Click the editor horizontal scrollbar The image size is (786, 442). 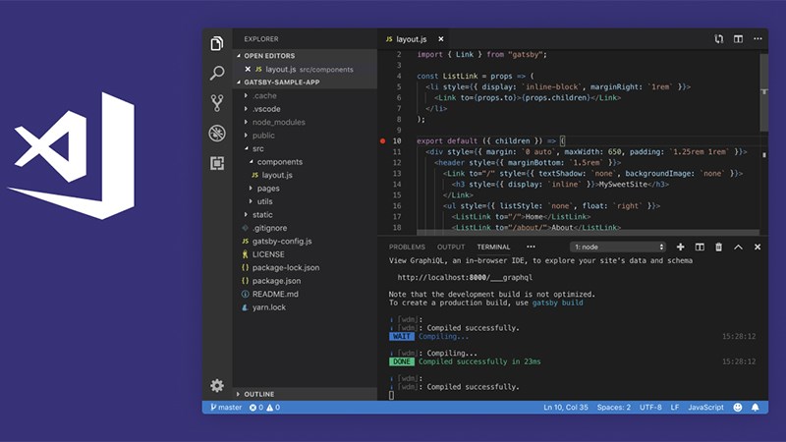[588, 233]
